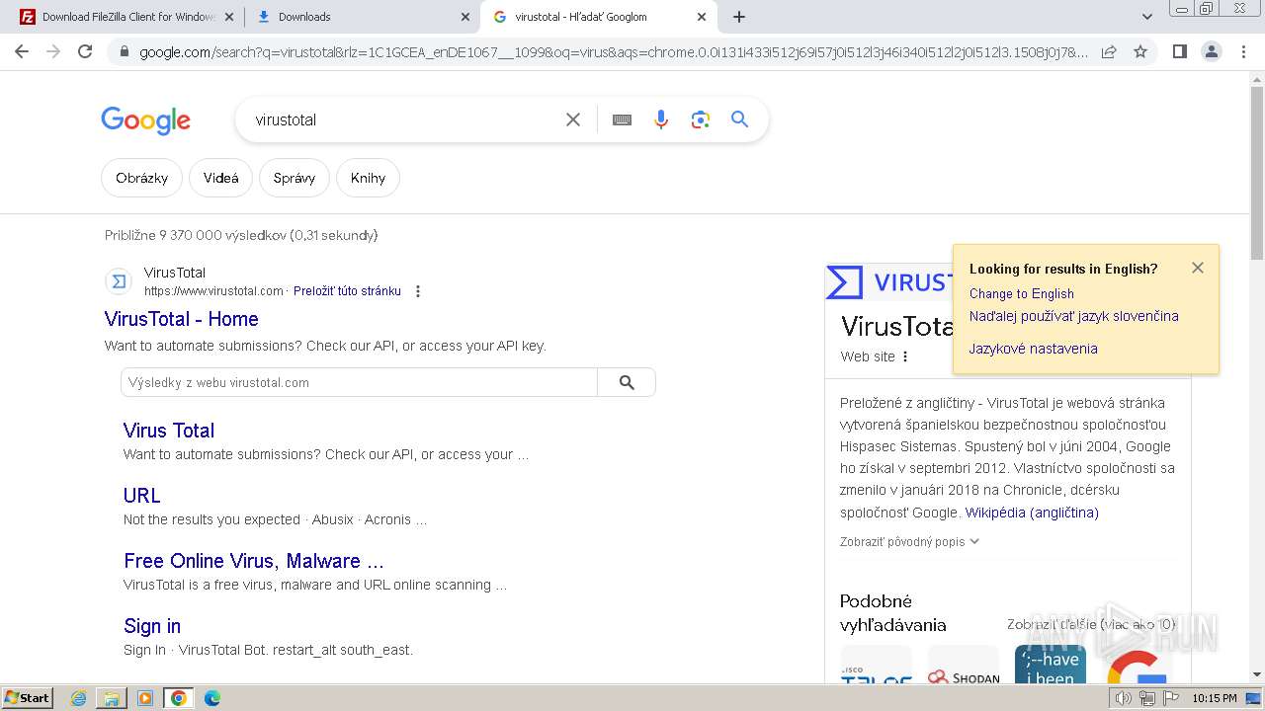Click Change to English link
Screen dimensions: 1265x711
(1021, 293)
